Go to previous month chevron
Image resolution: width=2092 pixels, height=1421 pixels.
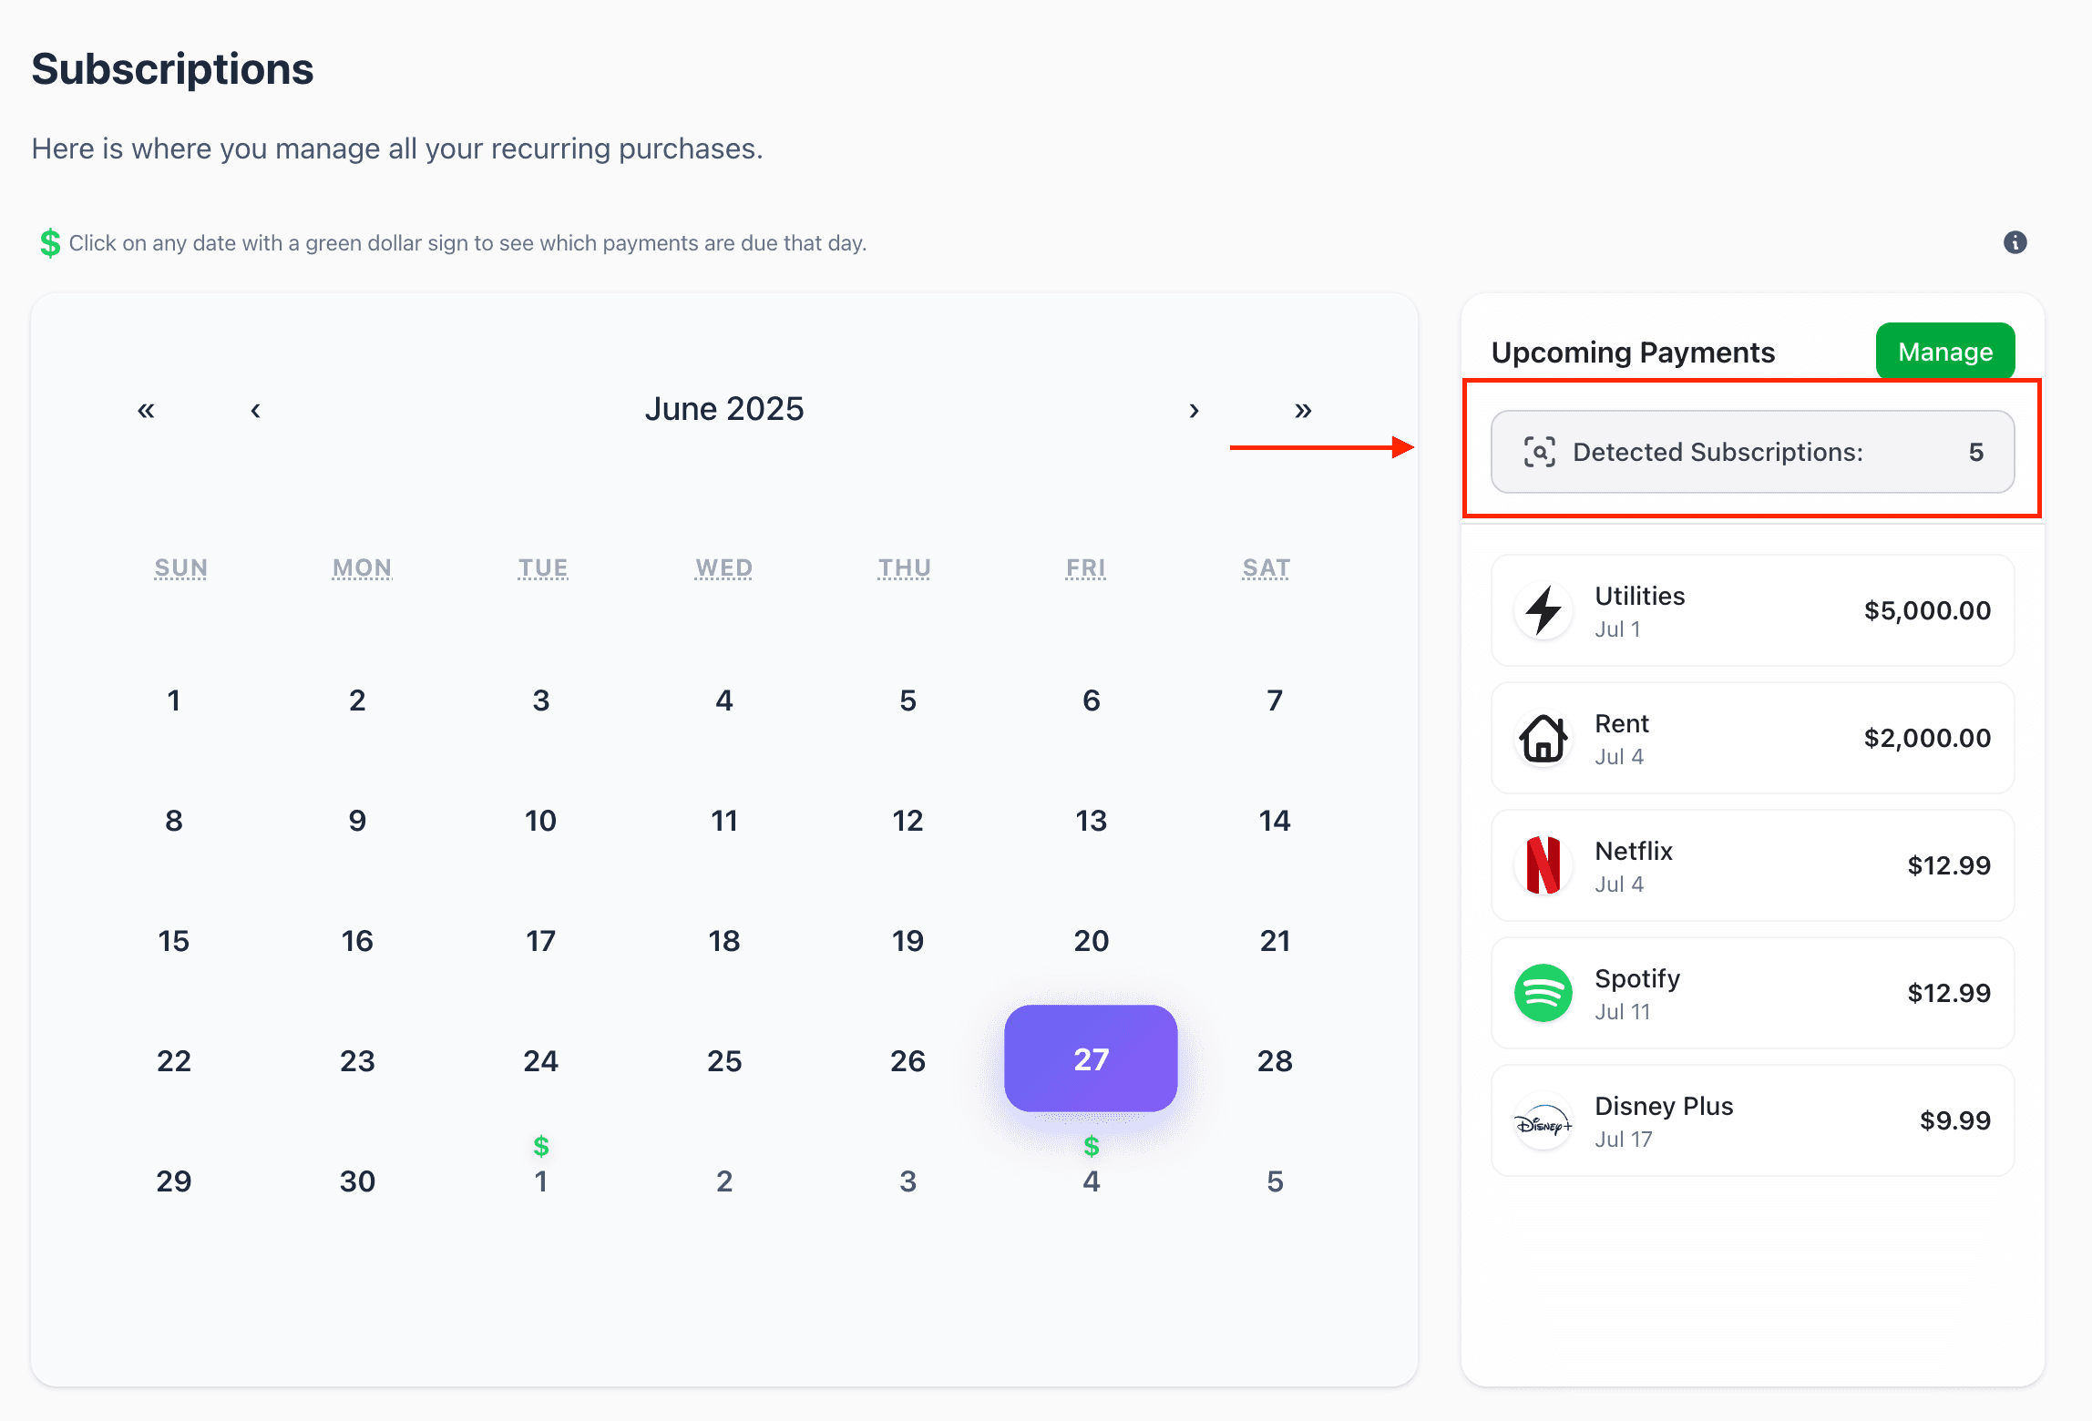tap(255, 410)
